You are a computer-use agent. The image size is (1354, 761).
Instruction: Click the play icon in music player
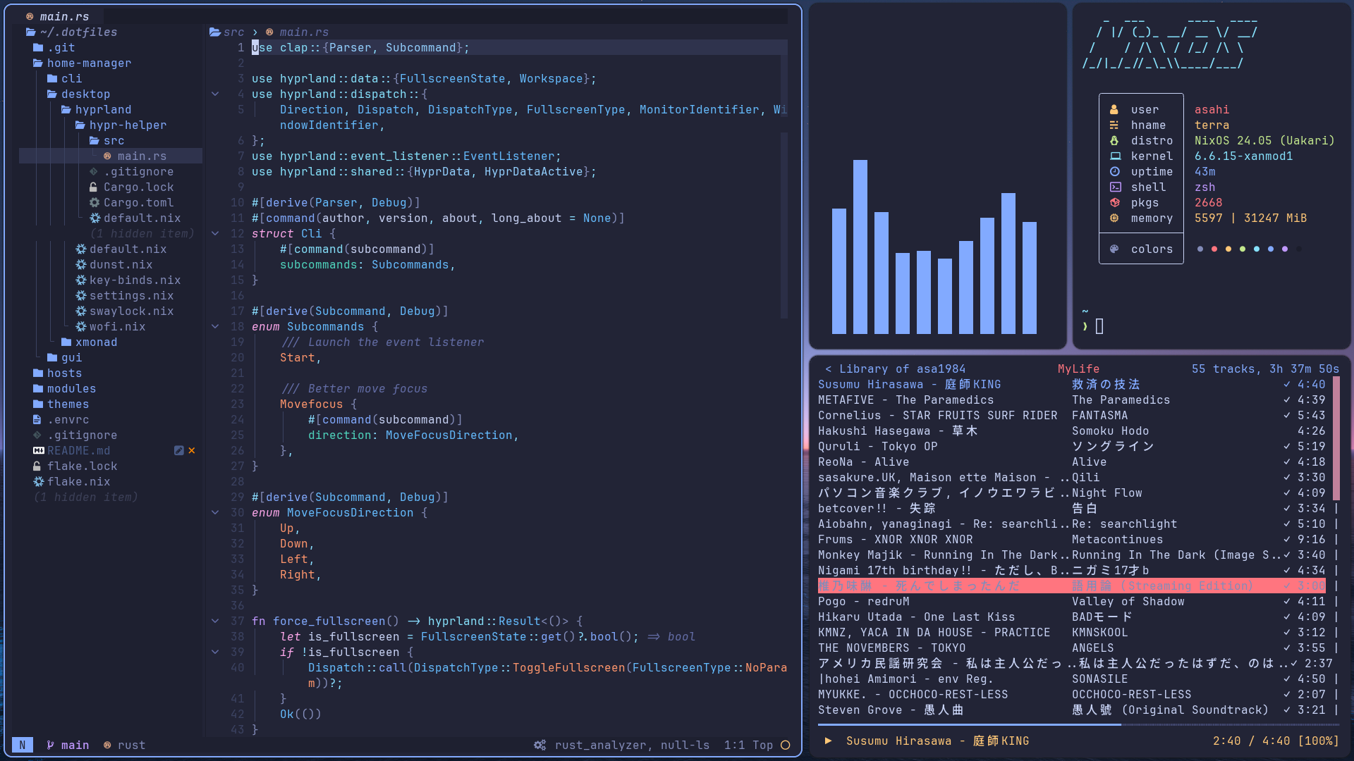click(829, 741)
